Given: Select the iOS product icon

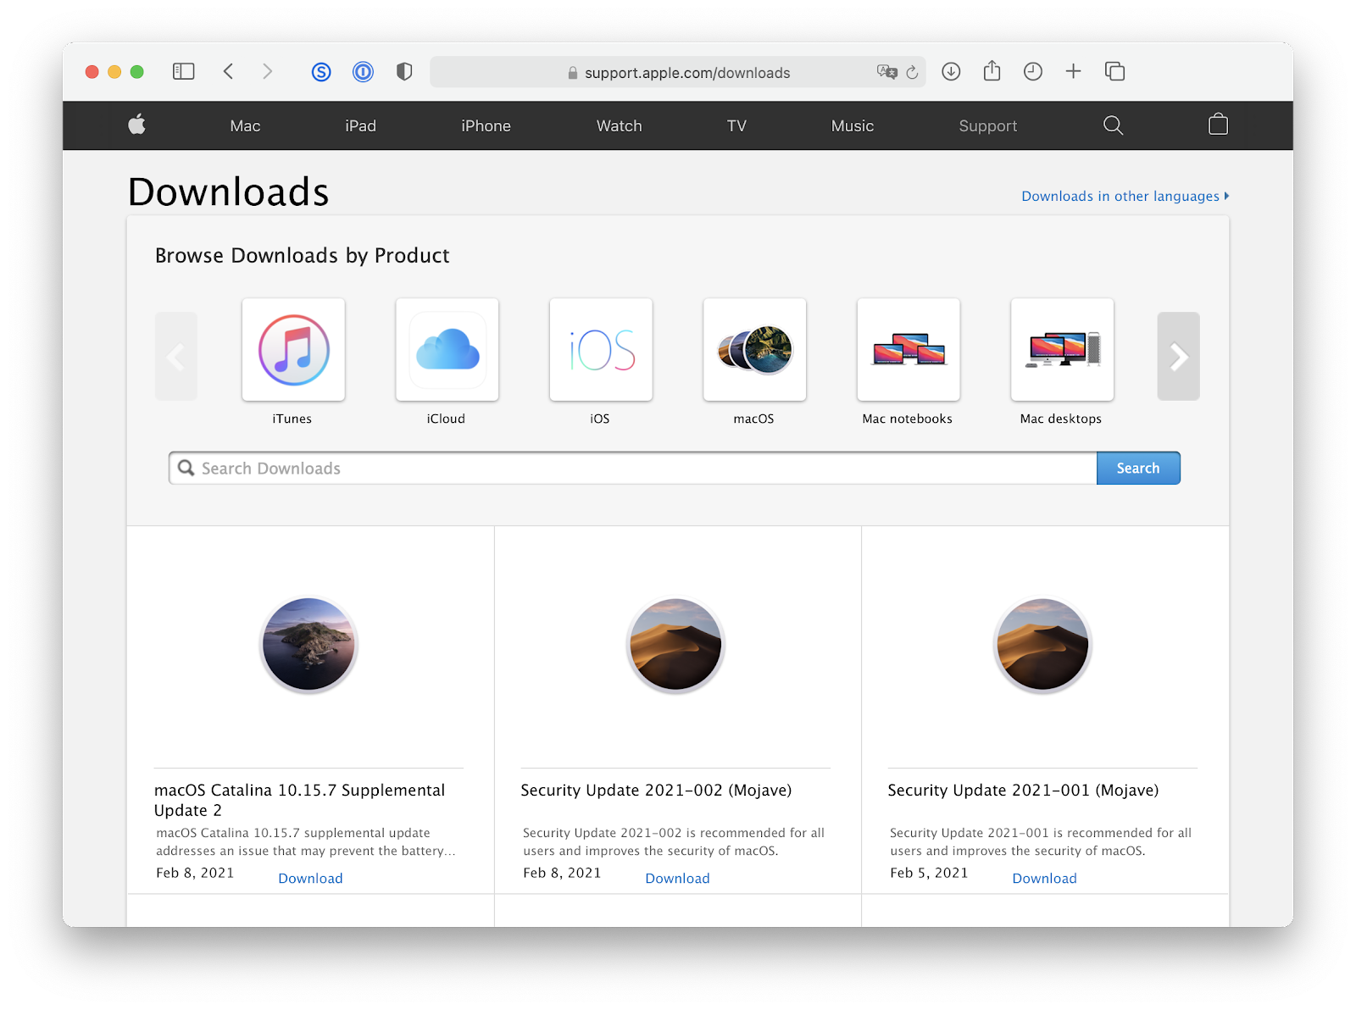Looking at the screenshot, I should click(x=601, y=349).
